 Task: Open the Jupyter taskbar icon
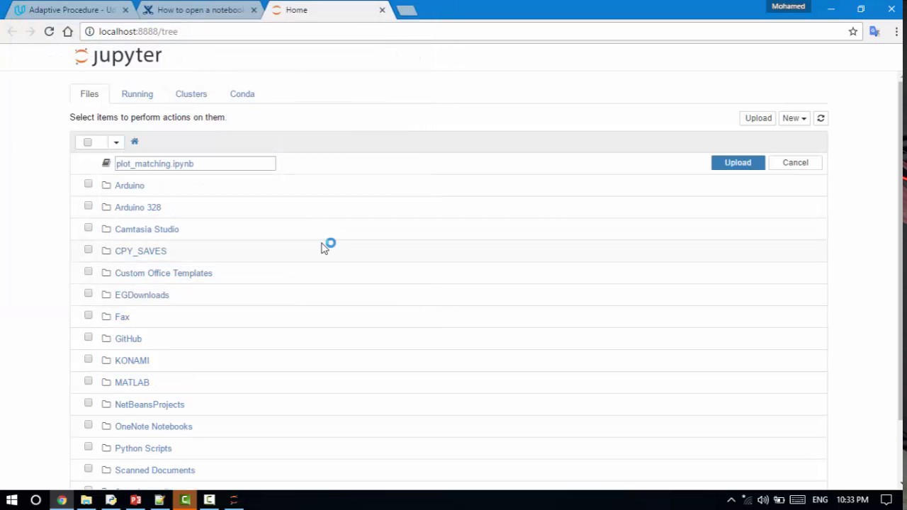[234, 500]
